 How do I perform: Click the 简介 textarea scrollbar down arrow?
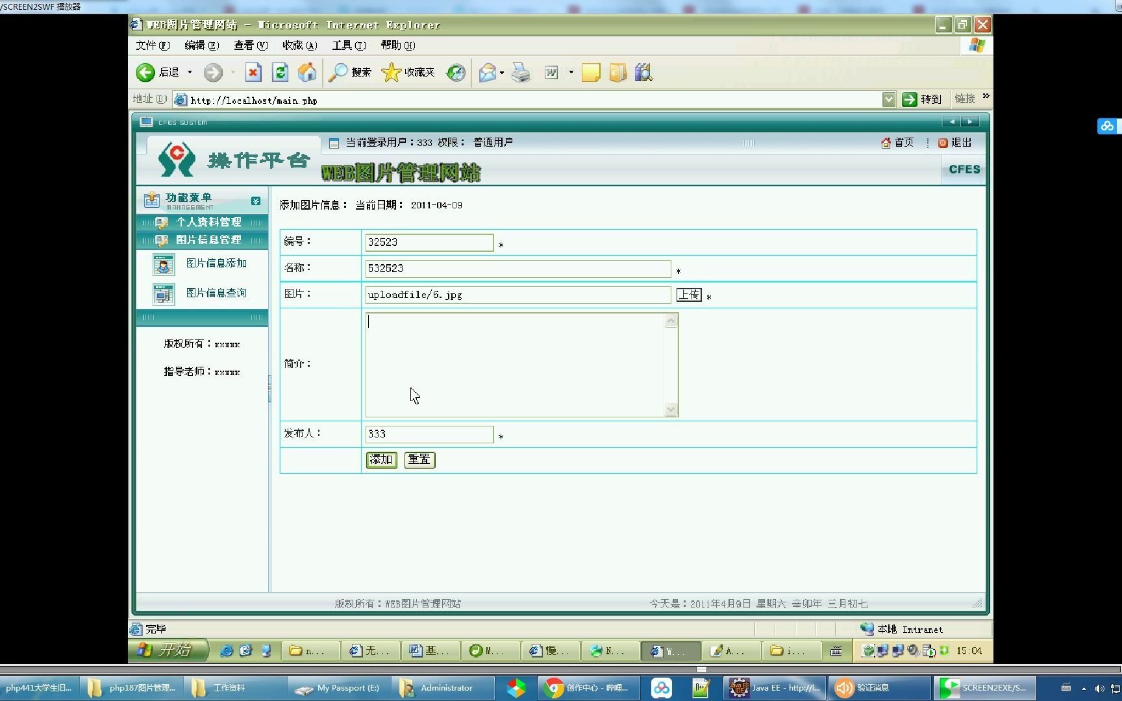(670, 409)
